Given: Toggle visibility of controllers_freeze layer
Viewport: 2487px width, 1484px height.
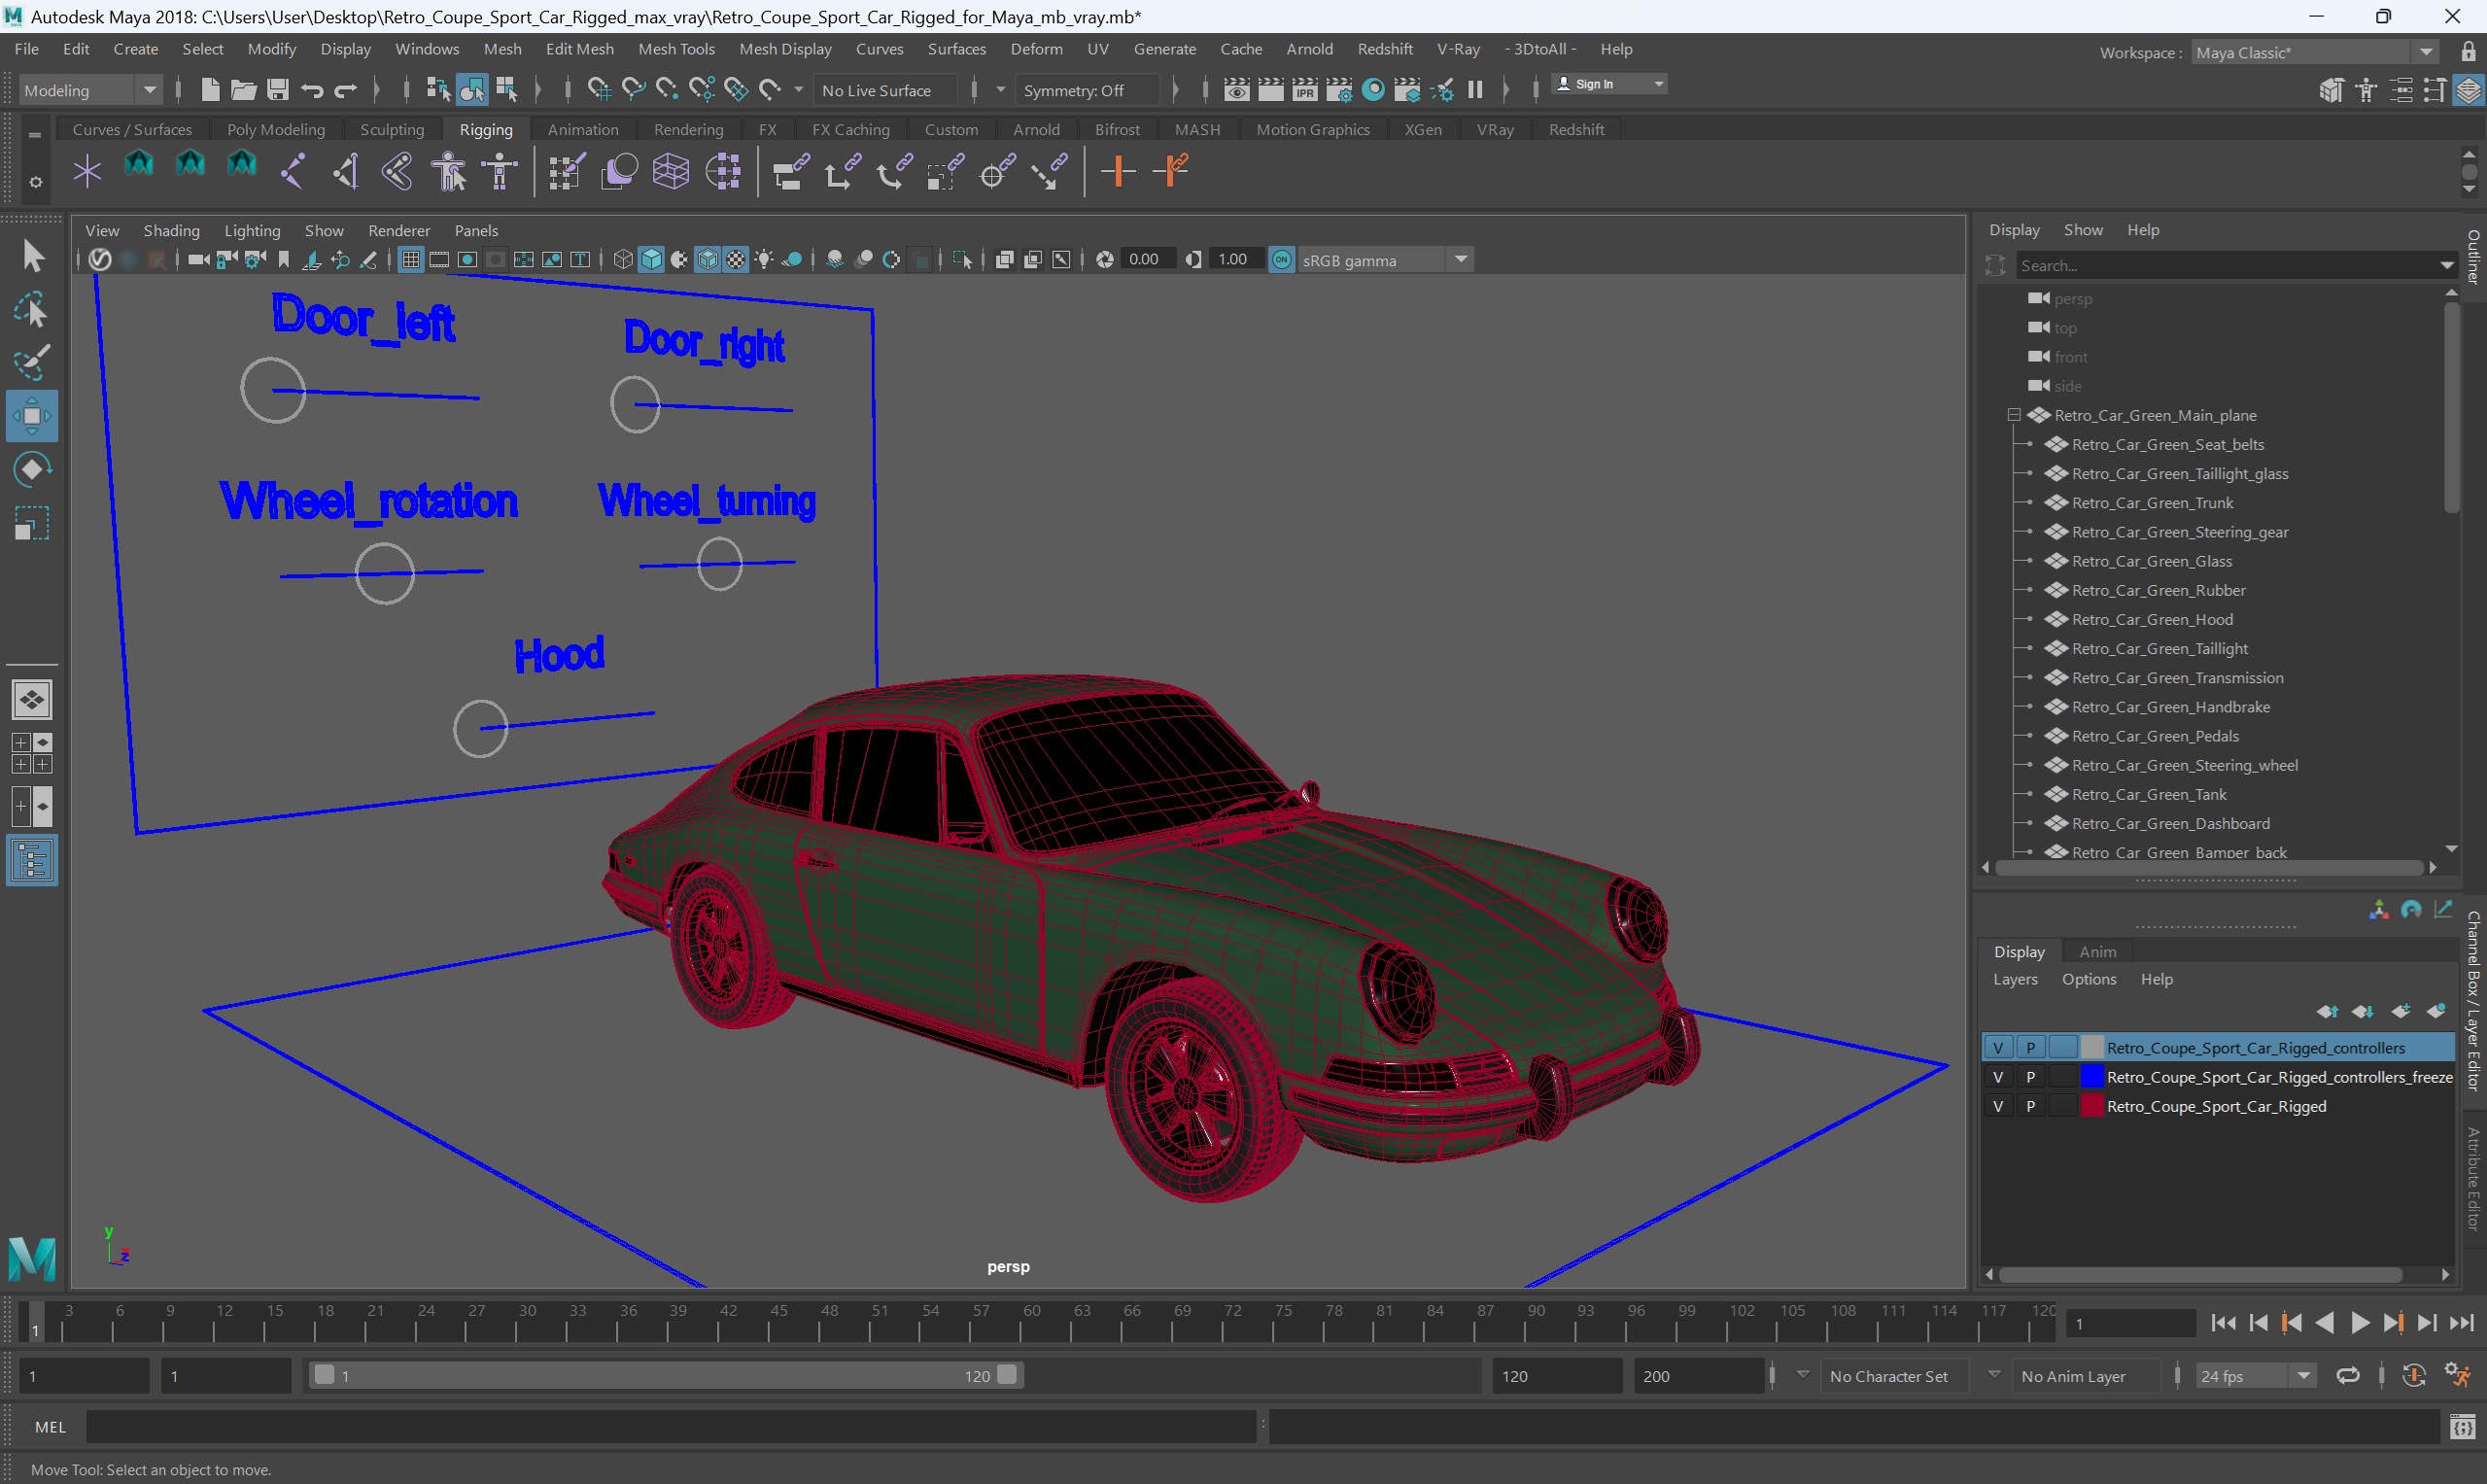Looking at the screenshot, I should (x=1998, y=1077).
